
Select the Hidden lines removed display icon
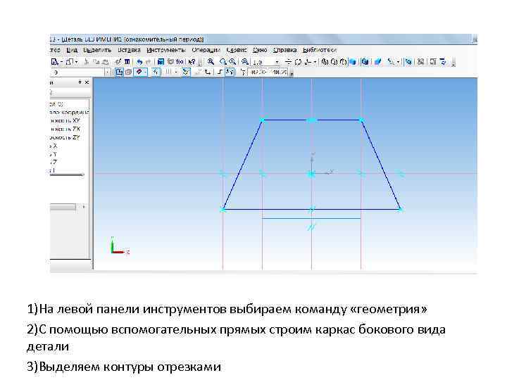click(x=334, y=62)
